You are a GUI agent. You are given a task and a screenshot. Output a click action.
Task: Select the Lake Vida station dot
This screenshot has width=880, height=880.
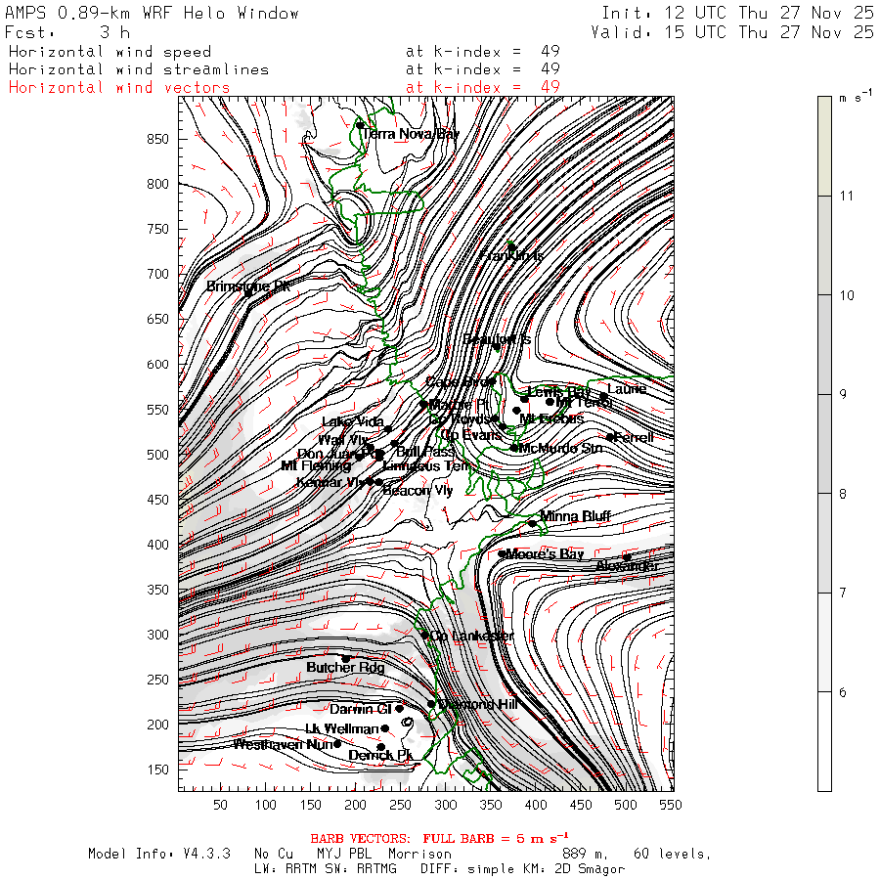(388, 429)
